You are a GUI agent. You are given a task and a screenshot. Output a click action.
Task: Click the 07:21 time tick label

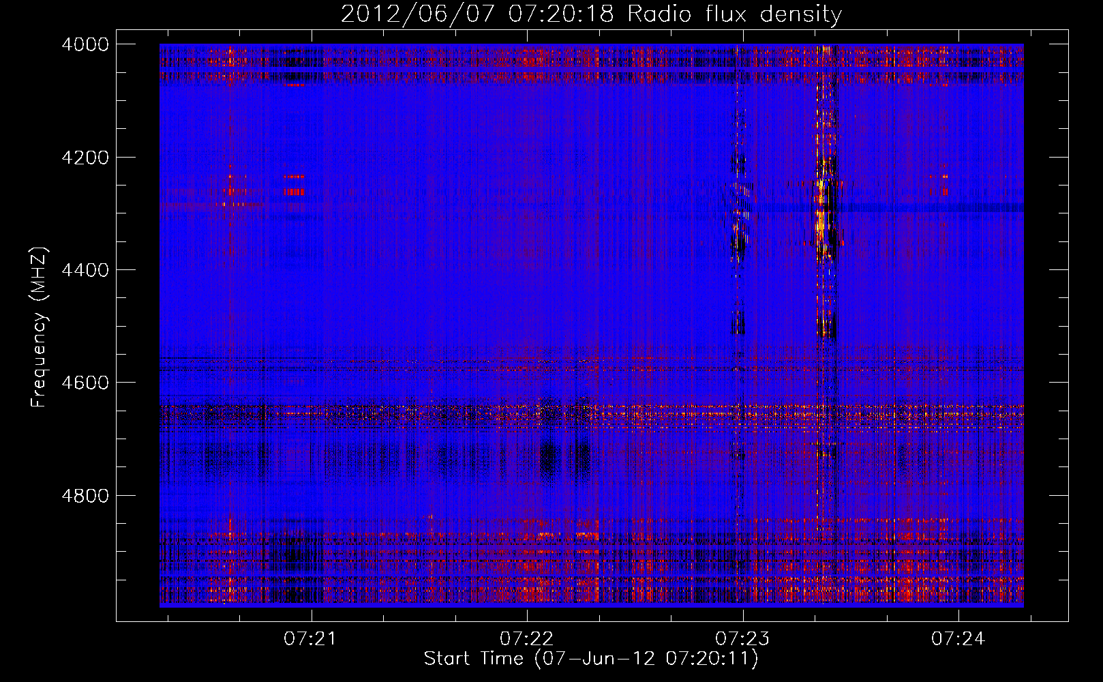311,638
